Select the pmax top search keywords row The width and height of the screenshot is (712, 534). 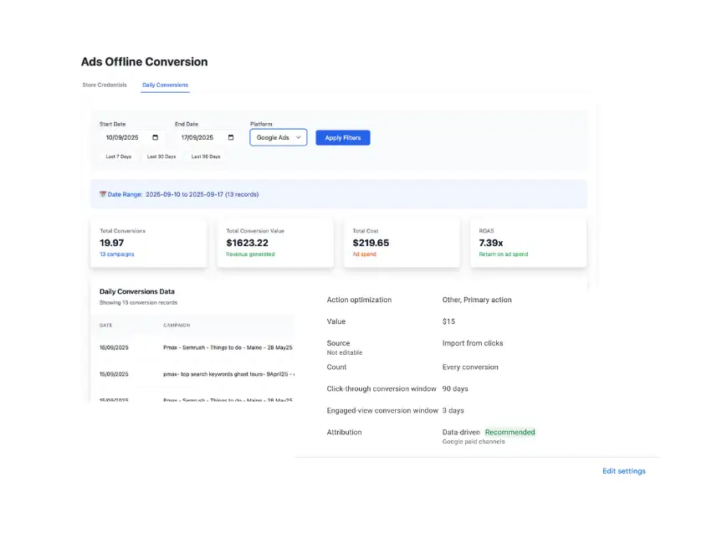click(192, 374)
